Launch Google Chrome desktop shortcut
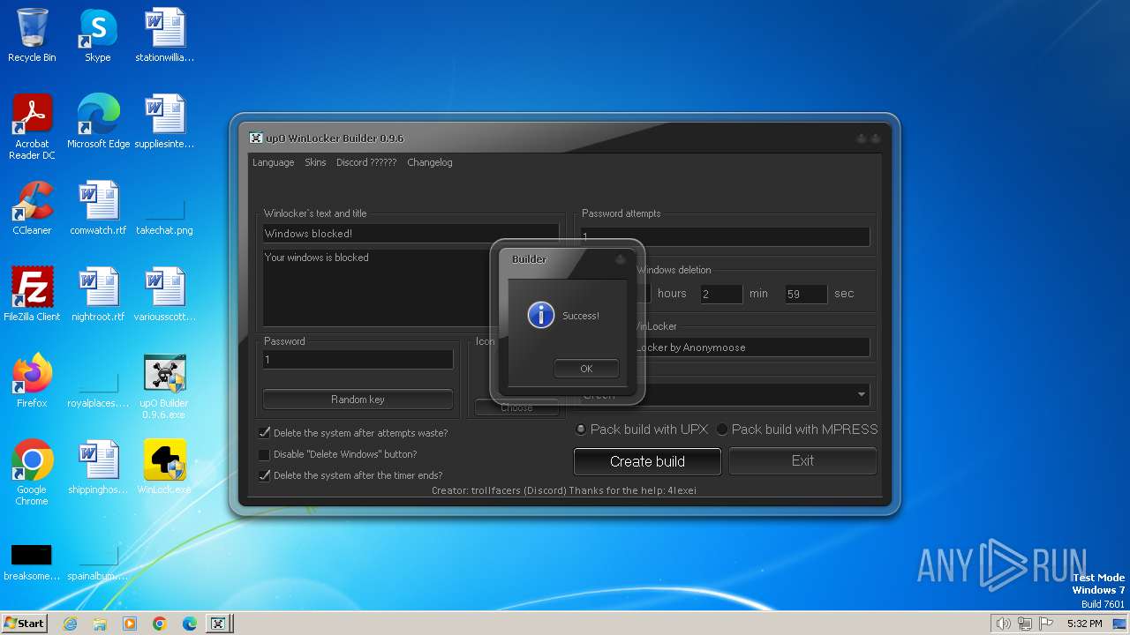This screenshot has height=635, width=1130. pyautogui.click(x=32, y=474)
